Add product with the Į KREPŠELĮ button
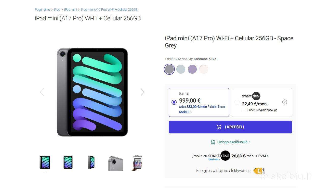The height and width of the screenshot is (188, 316). pos(230,127)
